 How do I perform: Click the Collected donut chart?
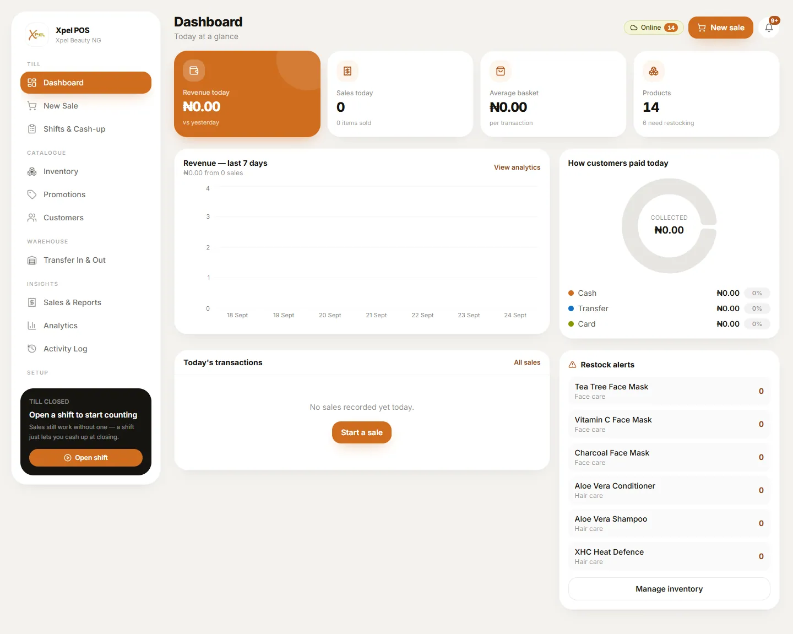point(669,225)
